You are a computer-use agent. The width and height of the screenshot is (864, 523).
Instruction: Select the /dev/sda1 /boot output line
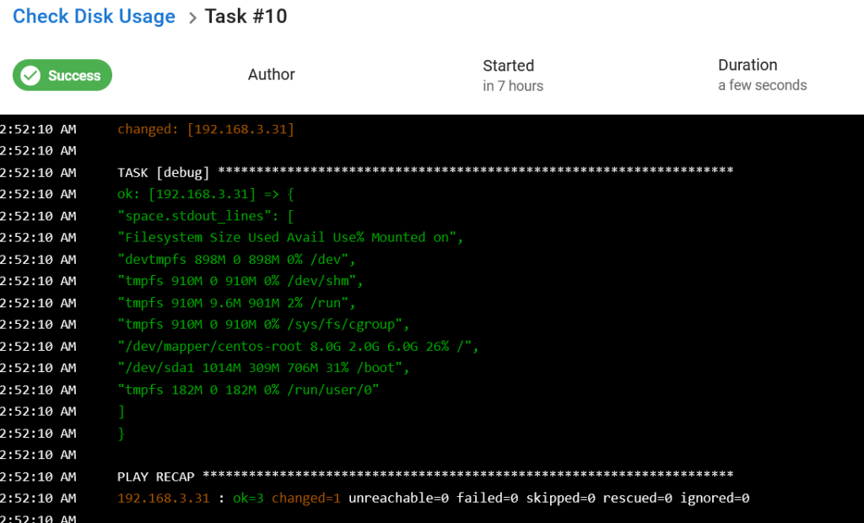coord(263,368)
